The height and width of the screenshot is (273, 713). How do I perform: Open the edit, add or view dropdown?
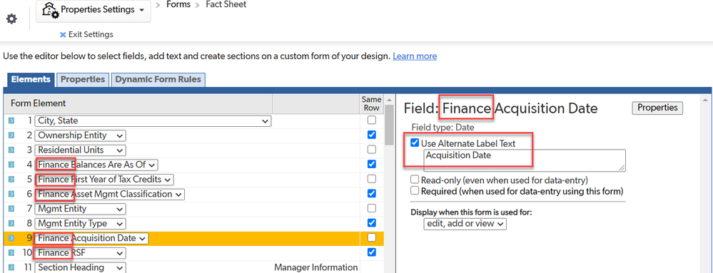[465, 224]
